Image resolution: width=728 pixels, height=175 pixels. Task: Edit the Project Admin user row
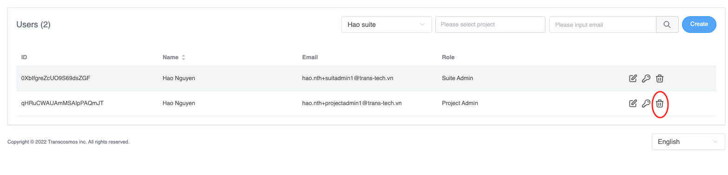tap(632, 103)
